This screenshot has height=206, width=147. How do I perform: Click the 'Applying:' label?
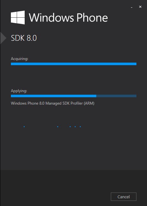pyautogui.click(x=19, y=91)
